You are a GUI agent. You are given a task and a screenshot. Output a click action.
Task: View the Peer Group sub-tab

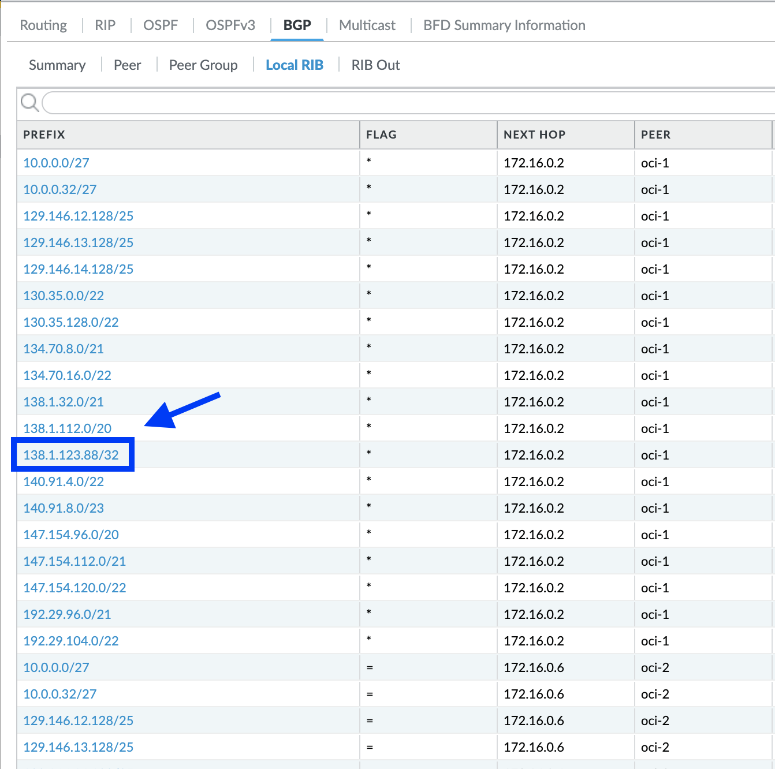[x=203, y=65]
